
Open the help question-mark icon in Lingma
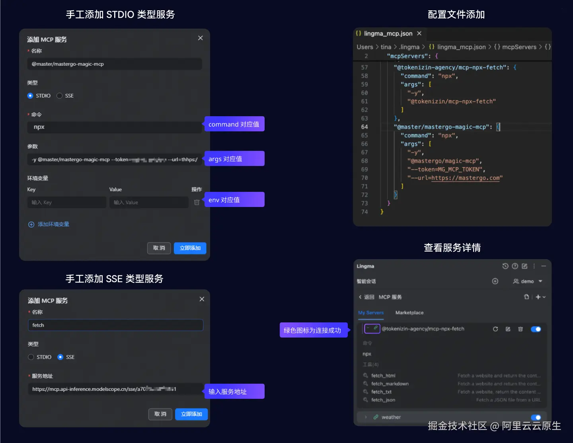(515, 266)
